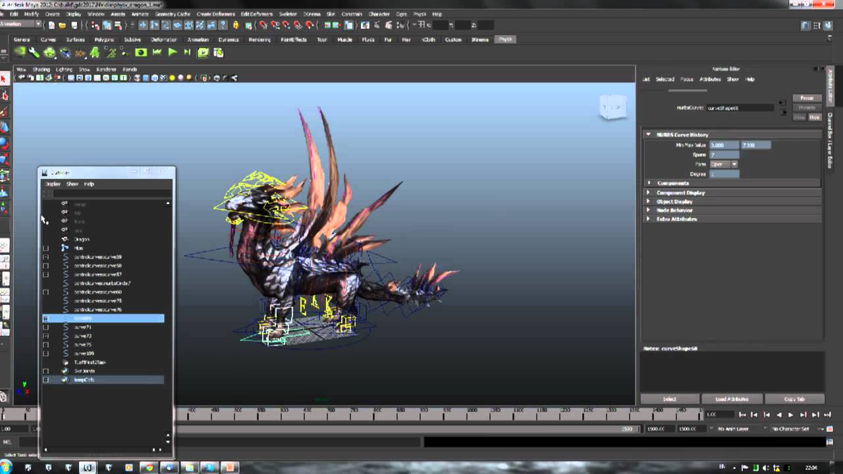843x474 pixels.
Task: Click the skip-to-end icon on the shelf
Action: pos(187,53)
